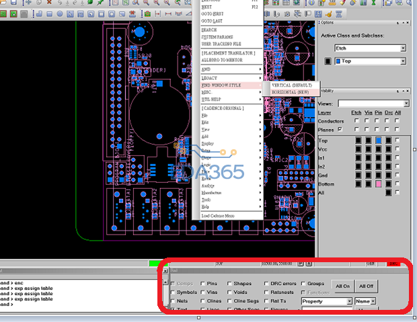Viewport: 417px width, 322px height.
Task: Click the red horizontal Dimension icon
Action: 168,14
